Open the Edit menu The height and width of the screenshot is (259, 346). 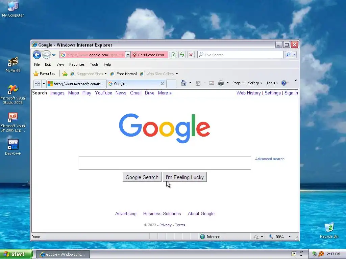48,64
